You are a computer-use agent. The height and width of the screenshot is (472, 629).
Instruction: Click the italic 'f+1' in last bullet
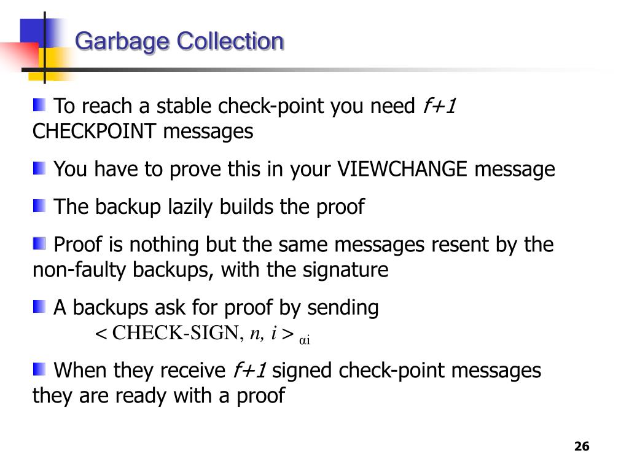point(249,369)
